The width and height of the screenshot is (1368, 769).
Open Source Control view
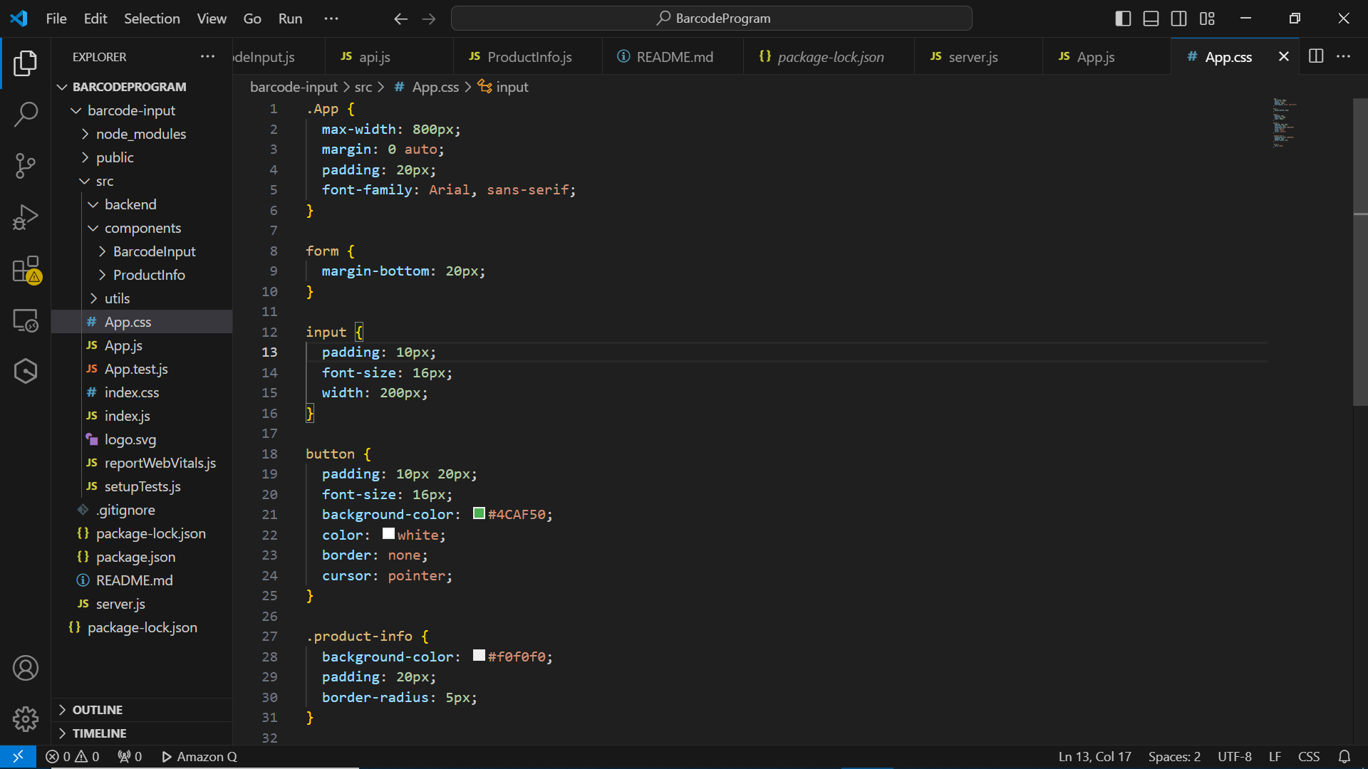click(x=26, y=165)
